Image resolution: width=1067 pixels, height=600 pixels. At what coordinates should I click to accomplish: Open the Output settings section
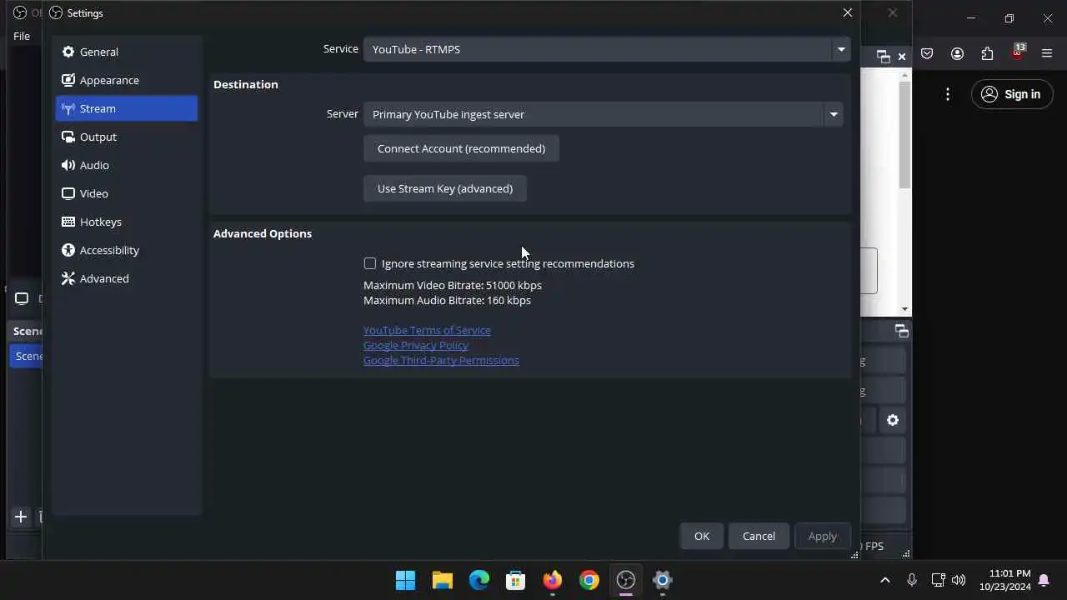click(x=127, y=137)
